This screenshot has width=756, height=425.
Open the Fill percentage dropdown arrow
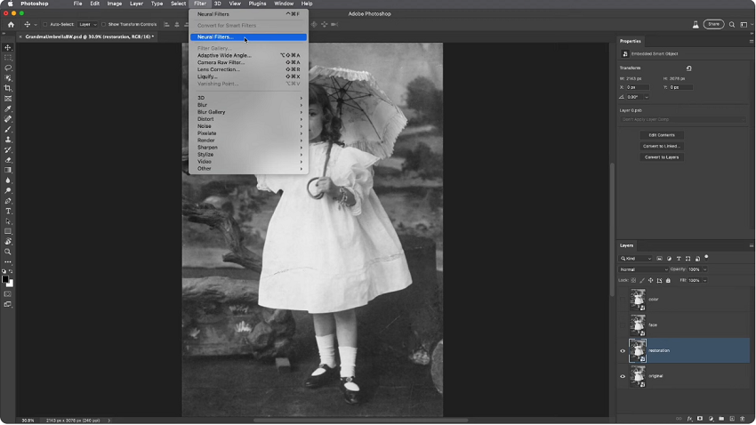coord(705,280)
